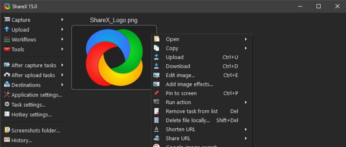The height and width of the screenshot is (147, 346).
Task: Click the Edit image pencil icon
Action: click(x=157, y=75)
